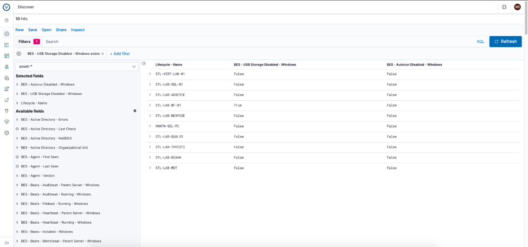Image resolution: width=528 pixels, height=247 pixels.
Task: Expand the STL-LAB-NEXPOSE row
Action: (x=150, y=116)
